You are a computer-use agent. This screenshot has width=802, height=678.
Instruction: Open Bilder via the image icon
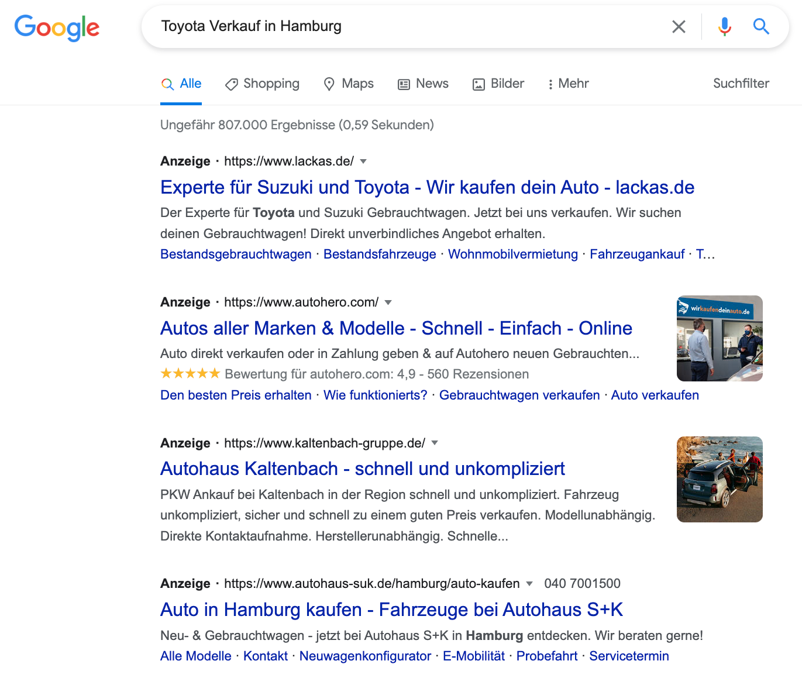pyautogui.click(x=480, y=84)
